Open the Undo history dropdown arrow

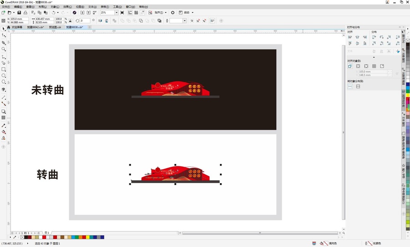58,13
